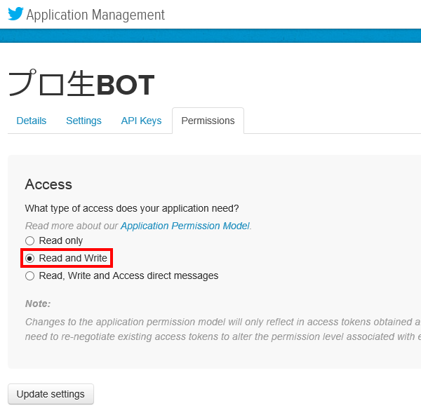
Task: Click the プロ生BOT application title
Action: (x=81, y=83)
